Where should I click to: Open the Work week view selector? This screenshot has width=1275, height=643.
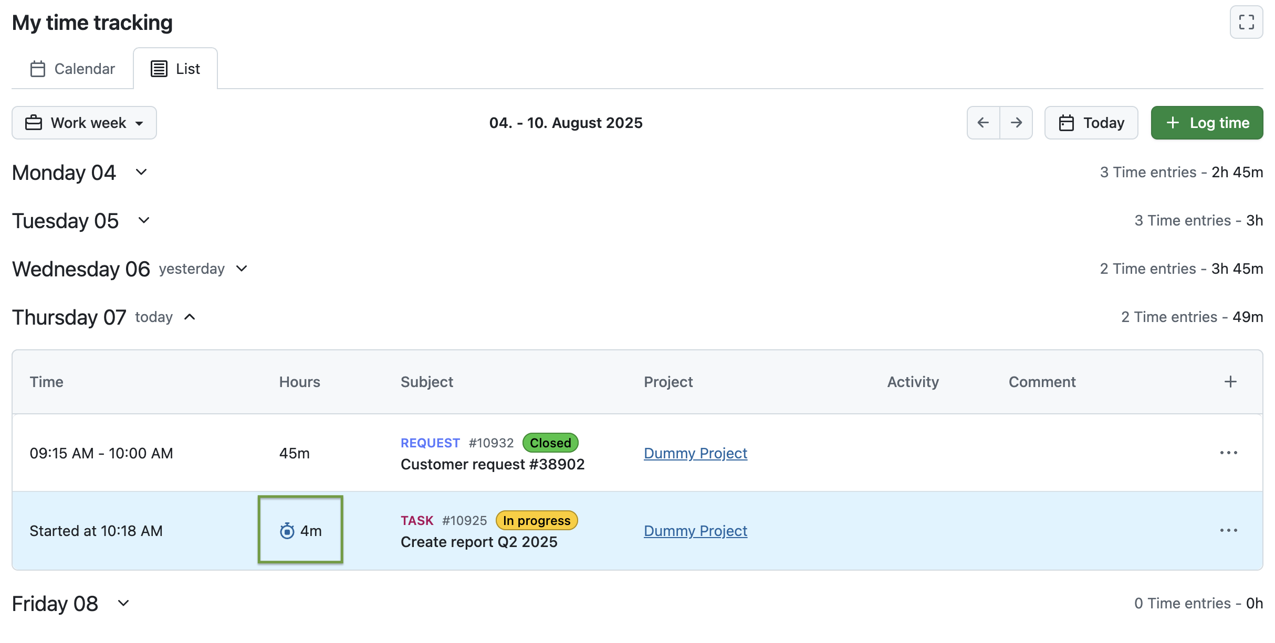(x=84, y=122)
